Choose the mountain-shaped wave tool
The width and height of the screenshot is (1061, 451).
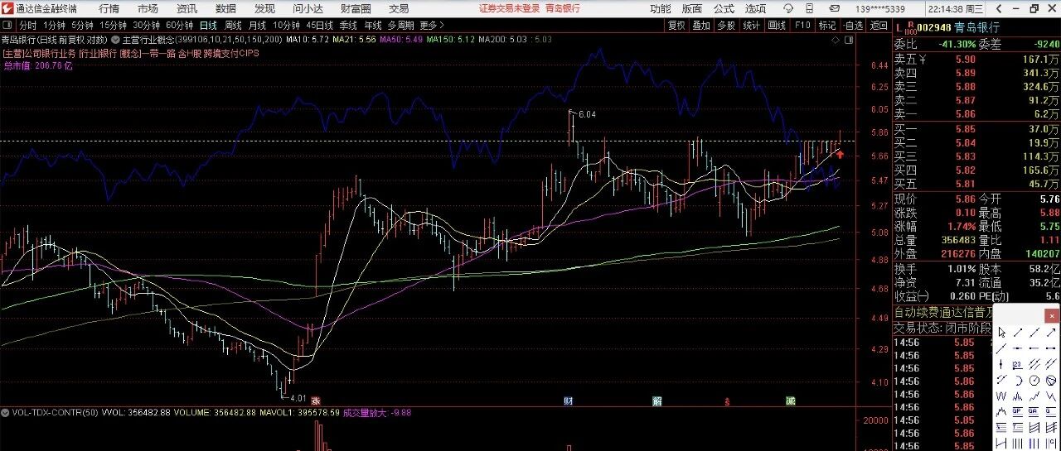(1018, 396)
